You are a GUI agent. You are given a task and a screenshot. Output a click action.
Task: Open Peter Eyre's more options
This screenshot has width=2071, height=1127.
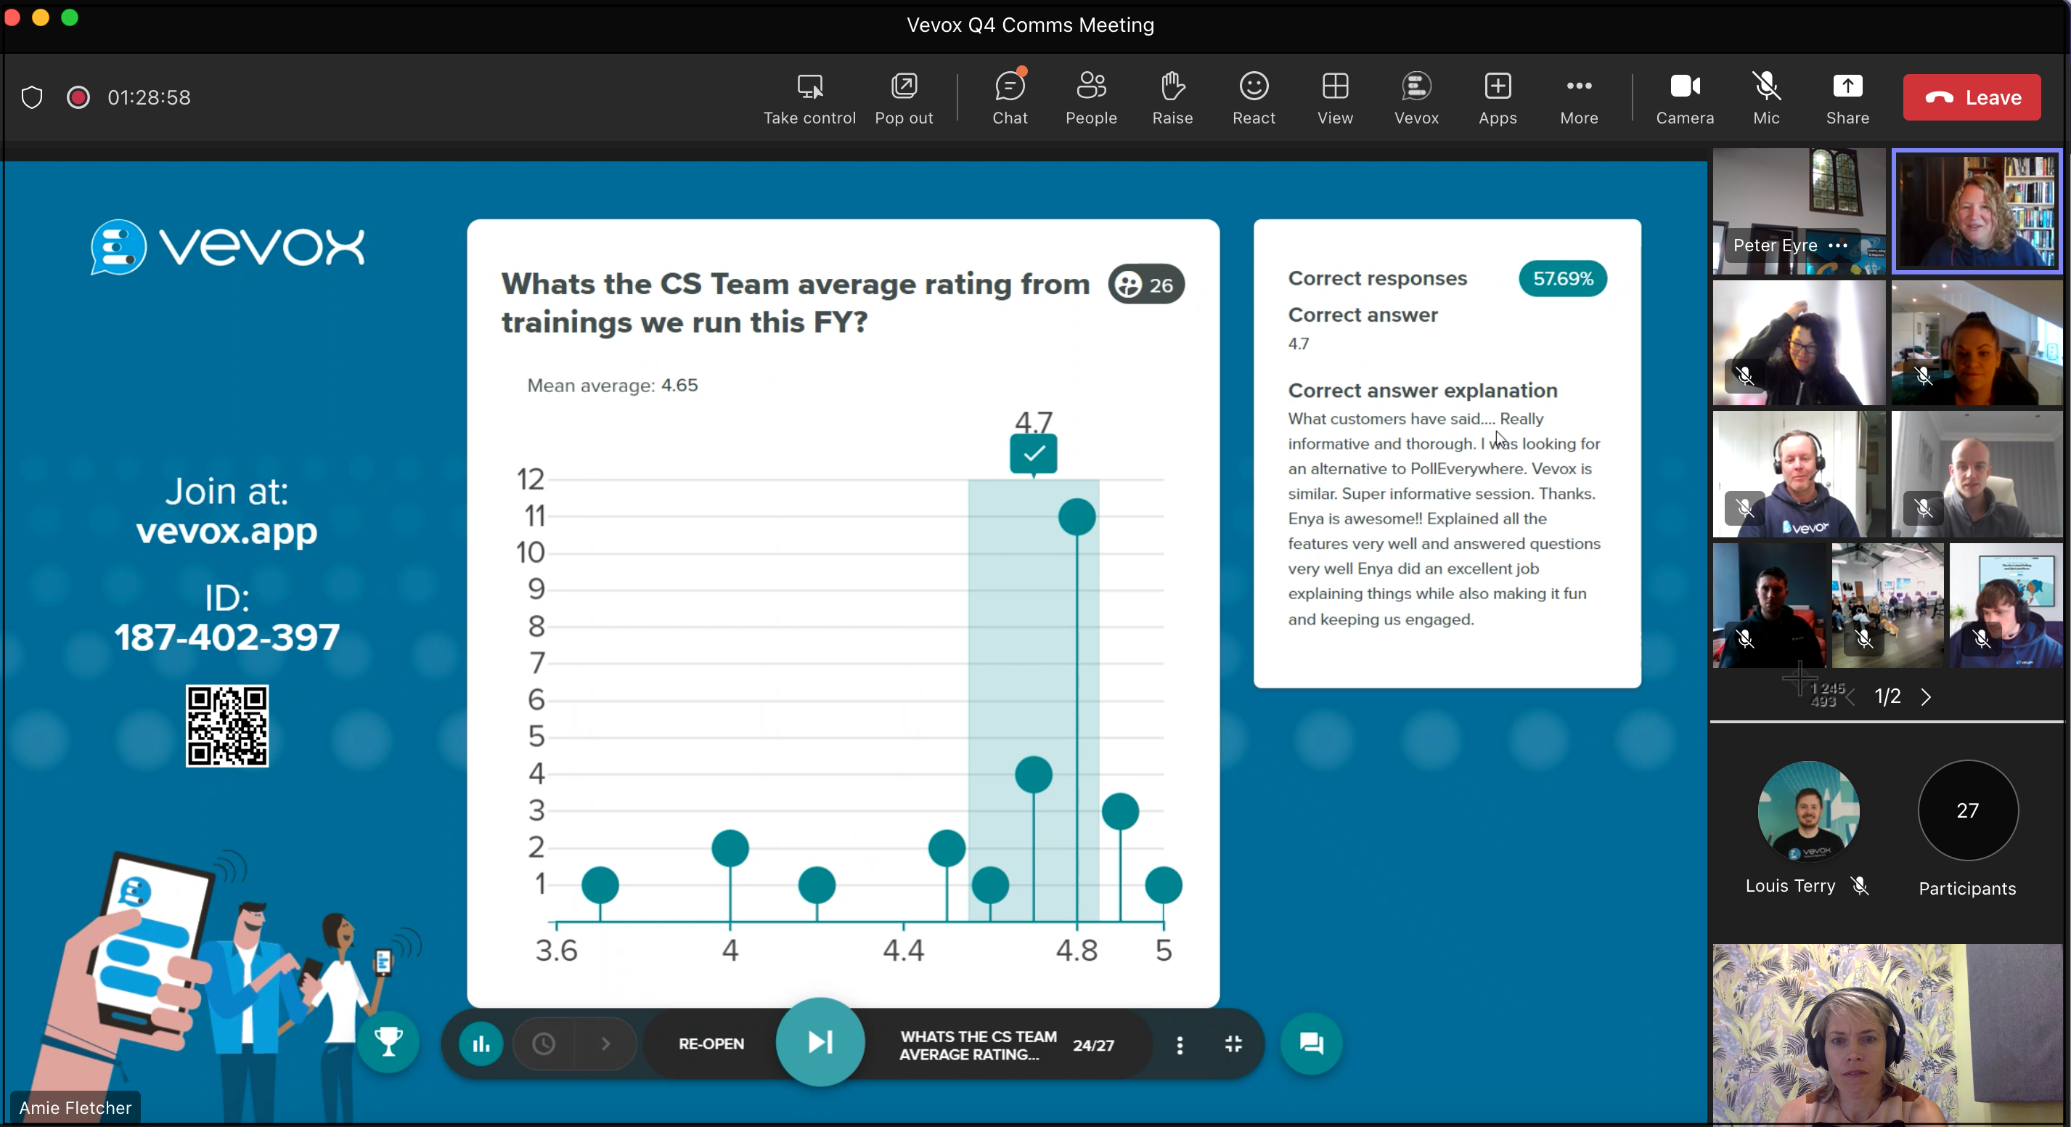point(1839,246)
